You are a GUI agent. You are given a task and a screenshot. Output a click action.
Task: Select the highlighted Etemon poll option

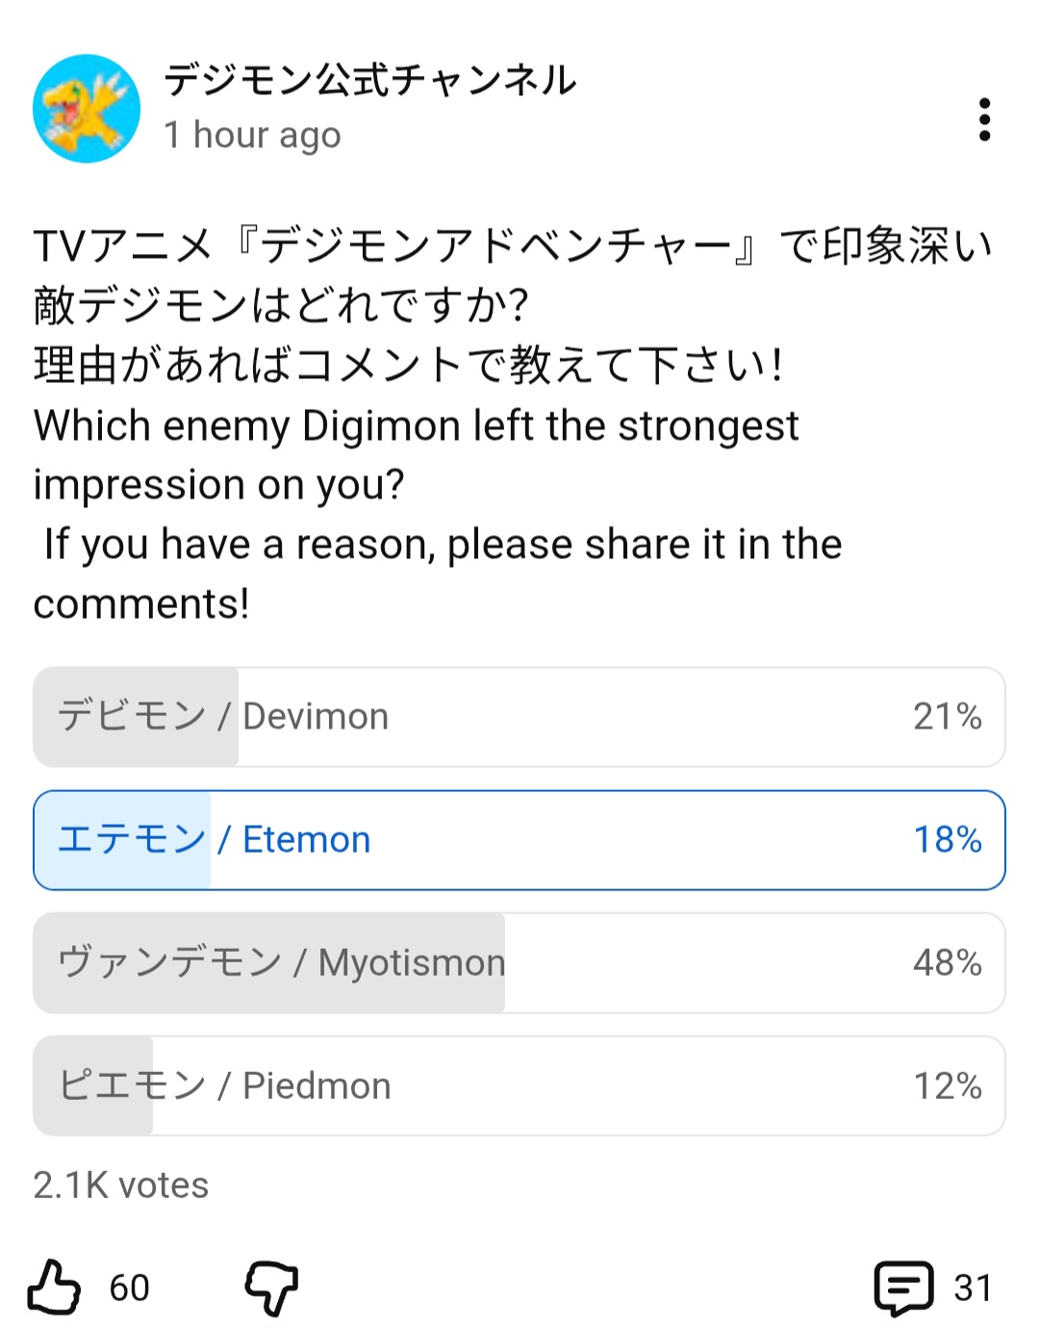(x=519, y=840)
